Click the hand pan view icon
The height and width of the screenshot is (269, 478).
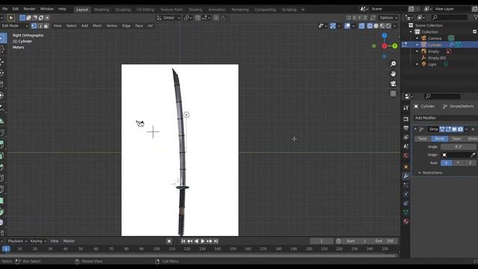pos(394,74)
